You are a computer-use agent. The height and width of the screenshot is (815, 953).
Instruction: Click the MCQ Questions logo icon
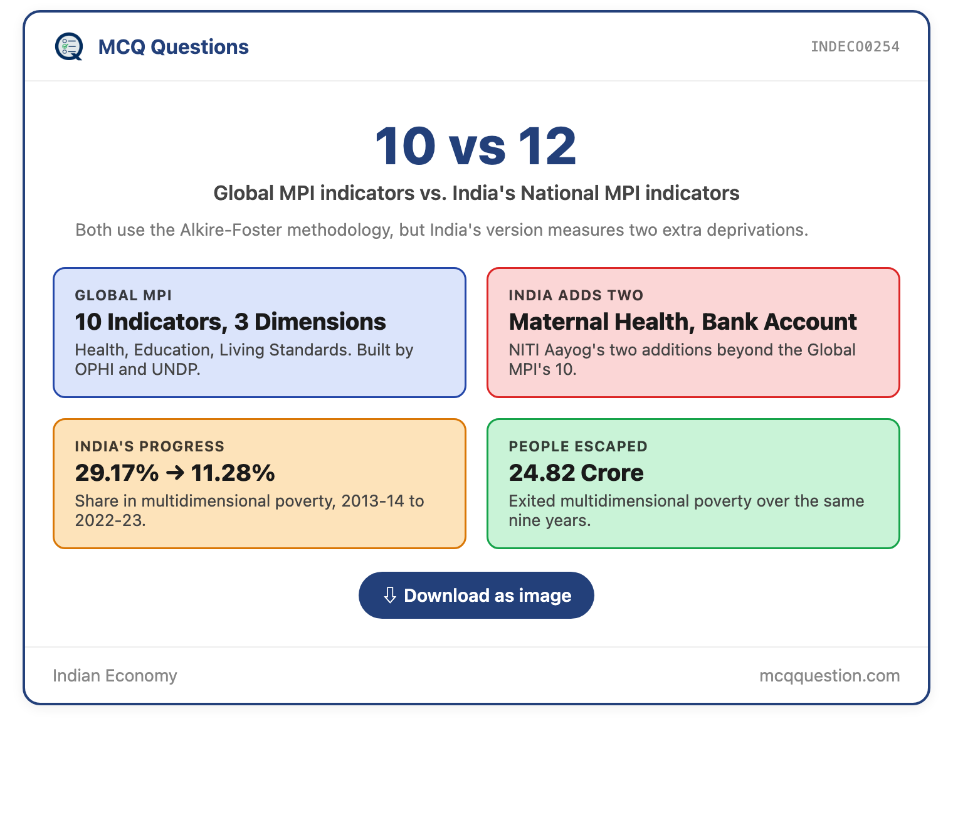tap(69, 46)
